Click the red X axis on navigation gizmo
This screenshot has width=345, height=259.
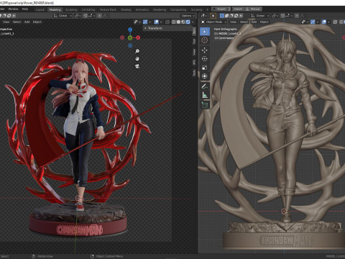coord(138,37)
